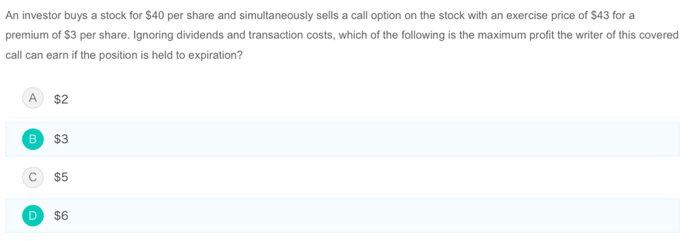
Task: Choose the $5 answer label
Action: click(x=61, y=178)
